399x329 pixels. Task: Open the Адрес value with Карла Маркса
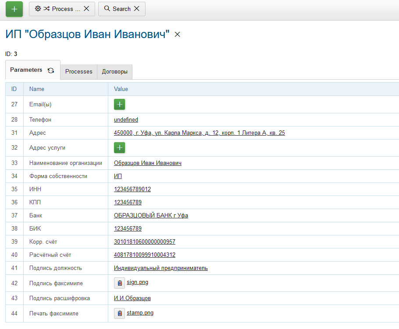[x=199, y=133]
